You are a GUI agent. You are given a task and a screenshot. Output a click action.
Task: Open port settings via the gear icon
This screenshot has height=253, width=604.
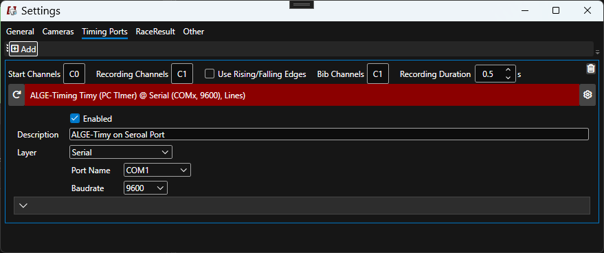(x=588, y=94)
